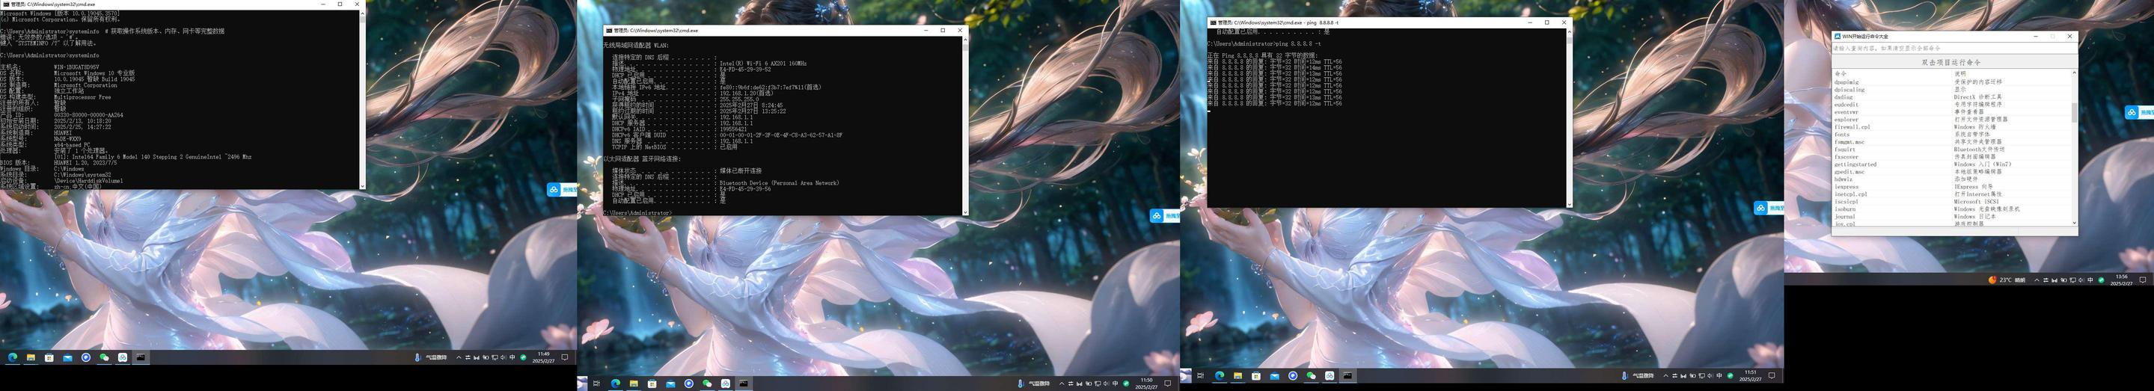Screen dimensions: 2154x391
Task: Click the scrollbar thumb in the WIN command list
Action: [x=2074, y=113]
